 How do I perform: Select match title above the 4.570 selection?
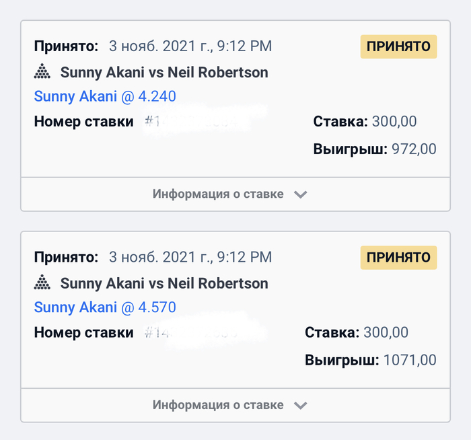(164, 283)
